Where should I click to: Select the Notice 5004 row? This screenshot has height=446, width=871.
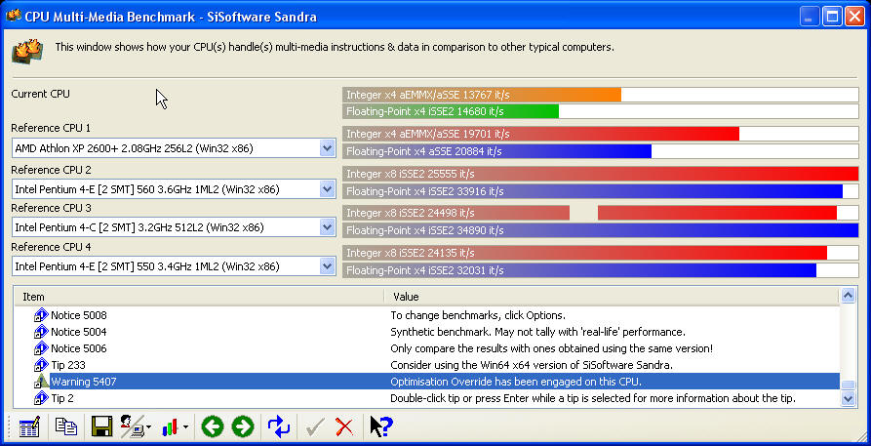[426, 332]
